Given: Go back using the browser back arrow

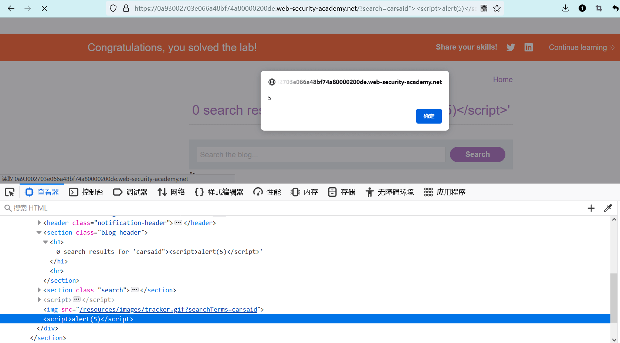Looking at the screenshot, I should point(11,8).
